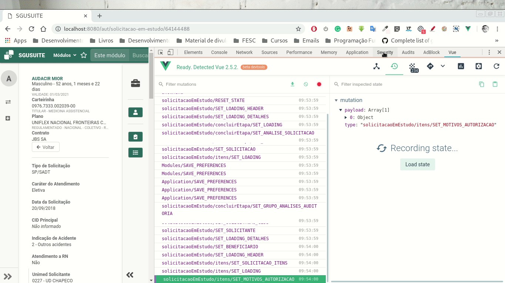
Task: Open the Módulos dropdown
Action: click(65, 55)
